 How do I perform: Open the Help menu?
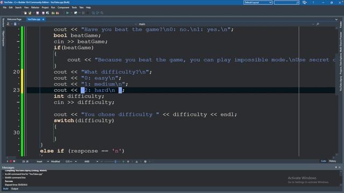88,8
